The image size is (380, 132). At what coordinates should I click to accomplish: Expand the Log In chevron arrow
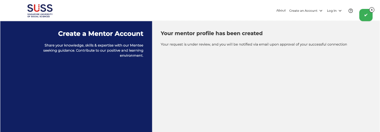[x=340, y=11]
